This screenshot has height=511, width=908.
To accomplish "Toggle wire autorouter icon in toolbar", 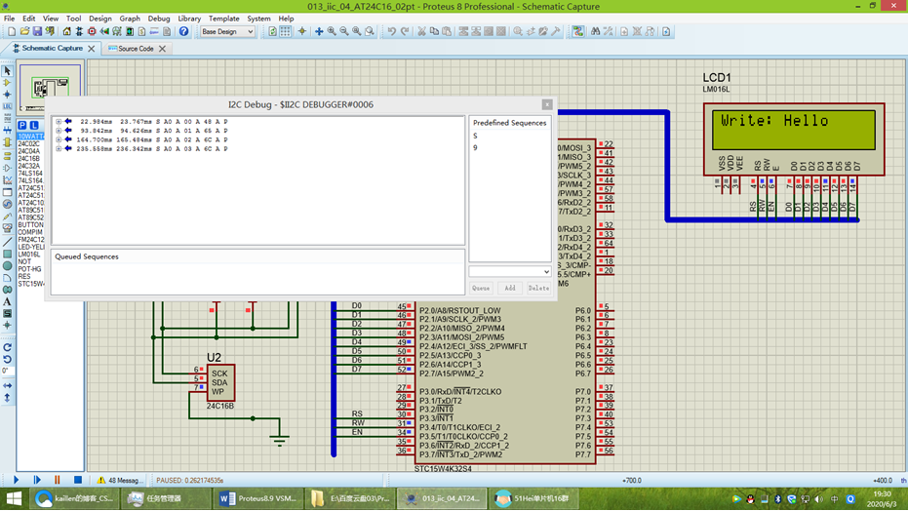I will (x=578, y=32).
